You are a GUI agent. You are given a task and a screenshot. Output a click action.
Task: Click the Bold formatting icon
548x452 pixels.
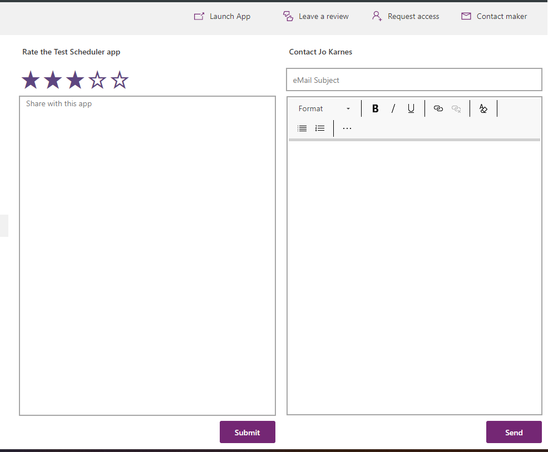(x=375, y=108)
